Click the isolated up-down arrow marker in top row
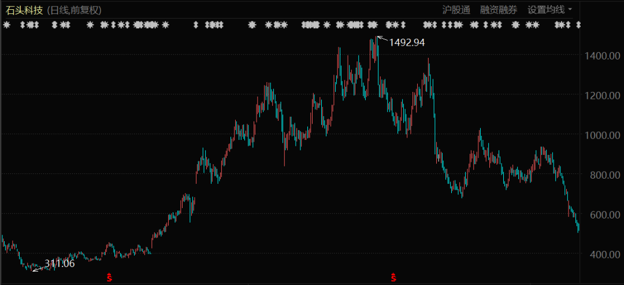624x285 pixels. point(196,25)
